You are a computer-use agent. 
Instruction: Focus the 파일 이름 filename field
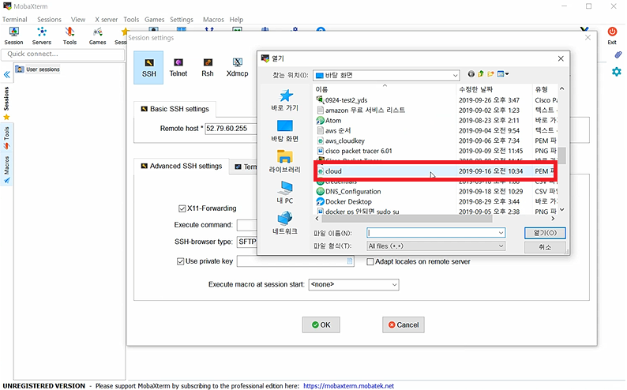(x=436, y=233)
